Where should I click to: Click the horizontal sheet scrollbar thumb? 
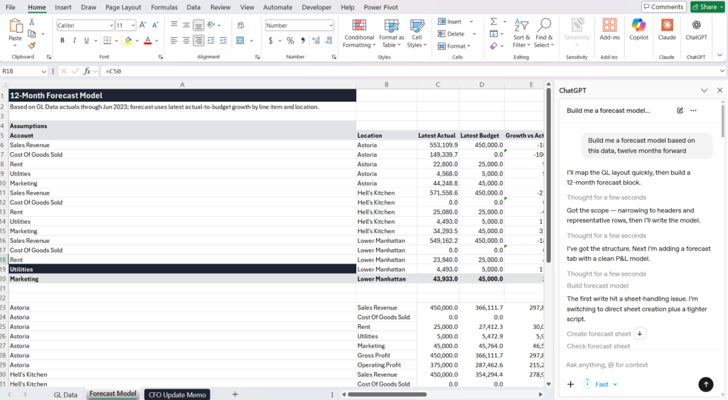coord(387,394)
